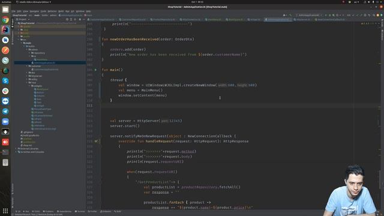The image size is (384, 216).
Task: Expand Scratches and Consoles node
Action: pyautogui.click(x=16, y=152)
